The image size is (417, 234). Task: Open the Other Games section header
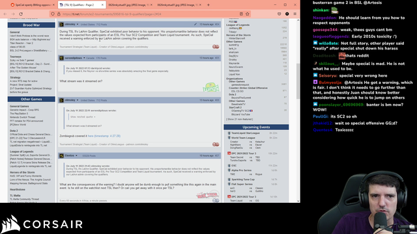[x=31, y=99]
